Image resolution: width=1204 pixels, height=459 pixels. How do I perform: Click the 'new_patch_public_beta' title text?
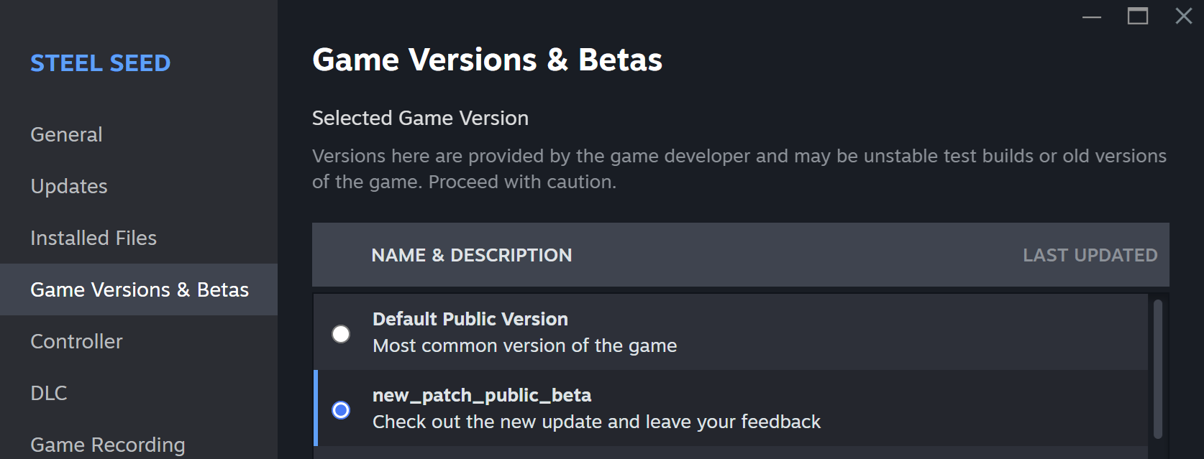482,395
